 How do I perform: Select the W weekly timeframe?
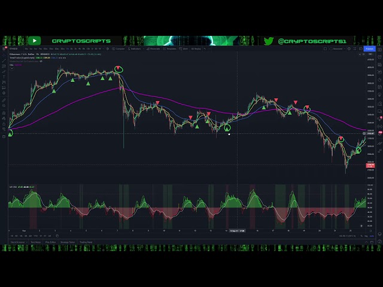click(100, 49)
